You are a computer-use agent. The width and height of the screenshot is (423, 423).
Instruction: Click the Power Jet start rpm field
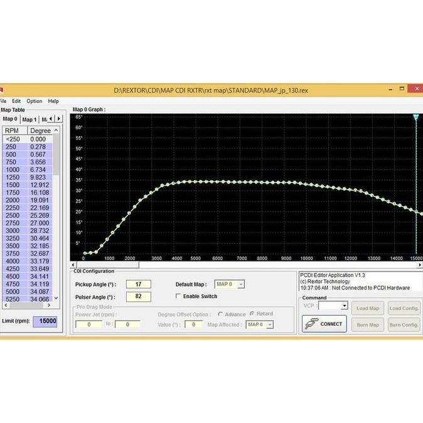[x=89, y=324]
